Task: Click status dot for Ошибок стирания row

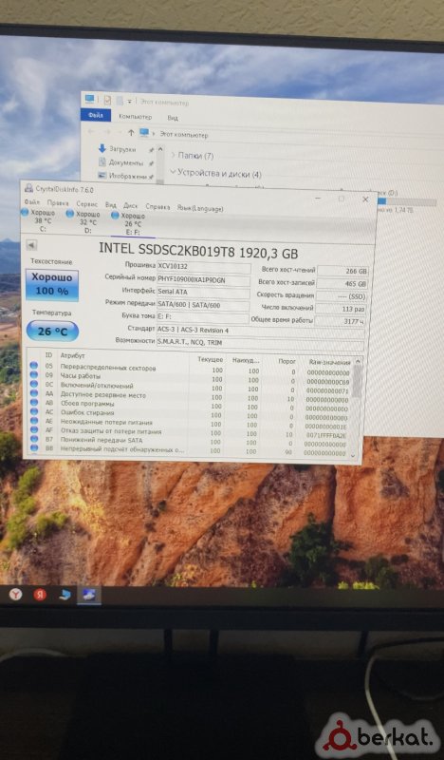Action: click(34, 411)
